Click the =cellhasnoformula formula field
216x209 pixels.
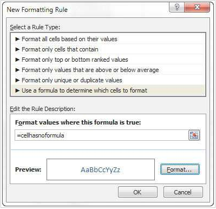click(102, 135)
